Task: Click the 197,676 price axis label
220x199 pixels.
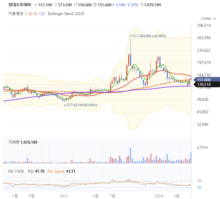Action: tap(204, 62)
